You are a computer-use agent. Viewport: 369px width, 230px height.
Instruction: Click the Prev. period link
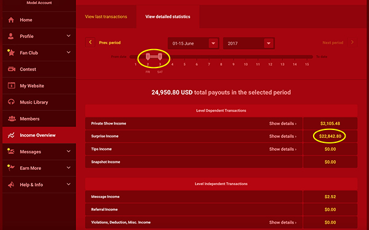(109, 43)
